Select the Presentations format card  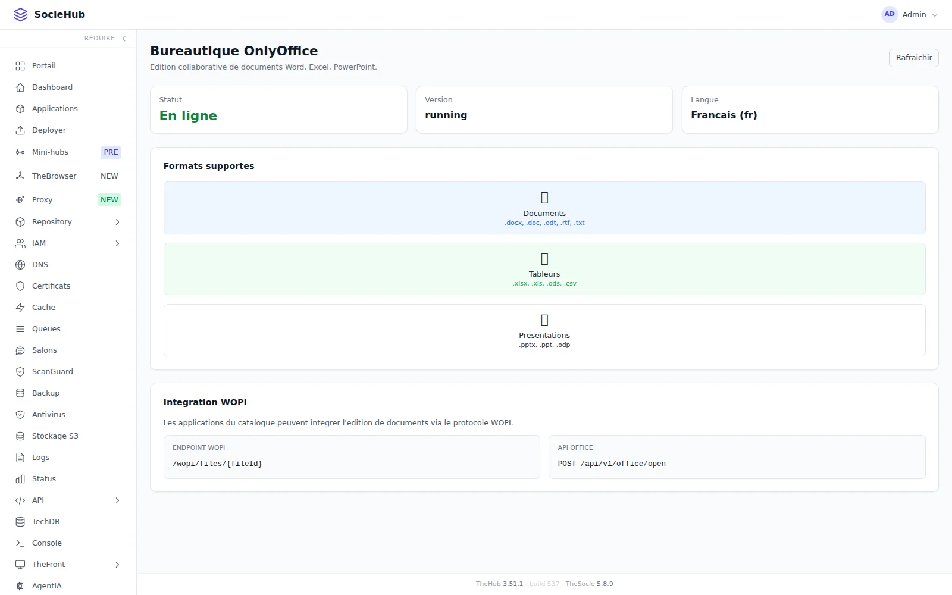[x=544, y=330]
